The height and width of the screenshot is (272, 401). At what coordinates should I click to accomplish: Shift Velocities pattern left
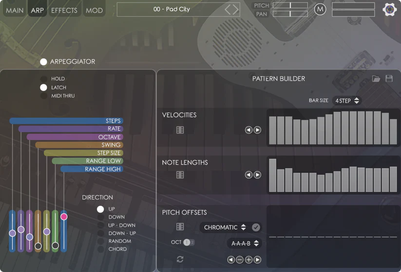[x=248, y=130]
